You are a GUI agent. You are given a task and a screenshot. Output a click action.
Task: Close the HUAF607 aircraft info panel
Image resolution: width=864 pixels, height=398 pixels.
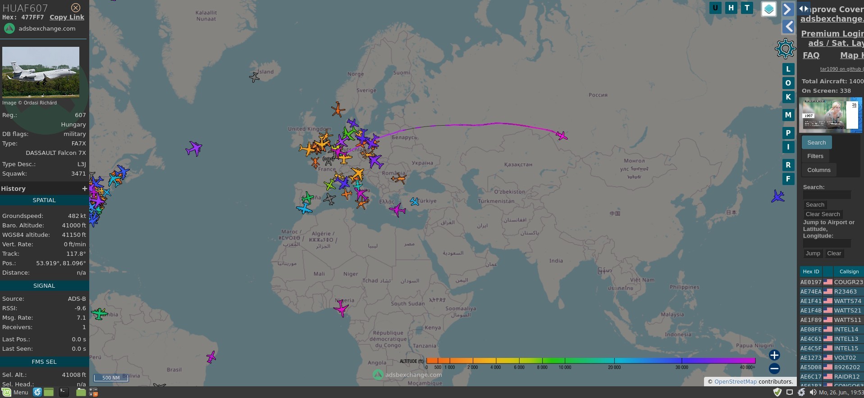point(76,8)
